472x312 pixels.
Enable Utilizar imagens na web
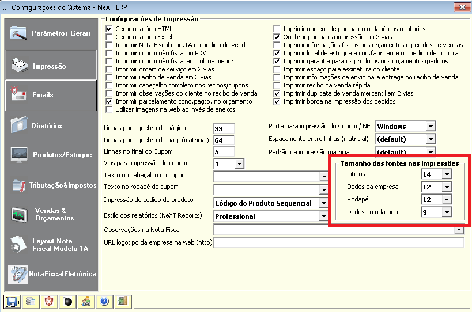109,109
